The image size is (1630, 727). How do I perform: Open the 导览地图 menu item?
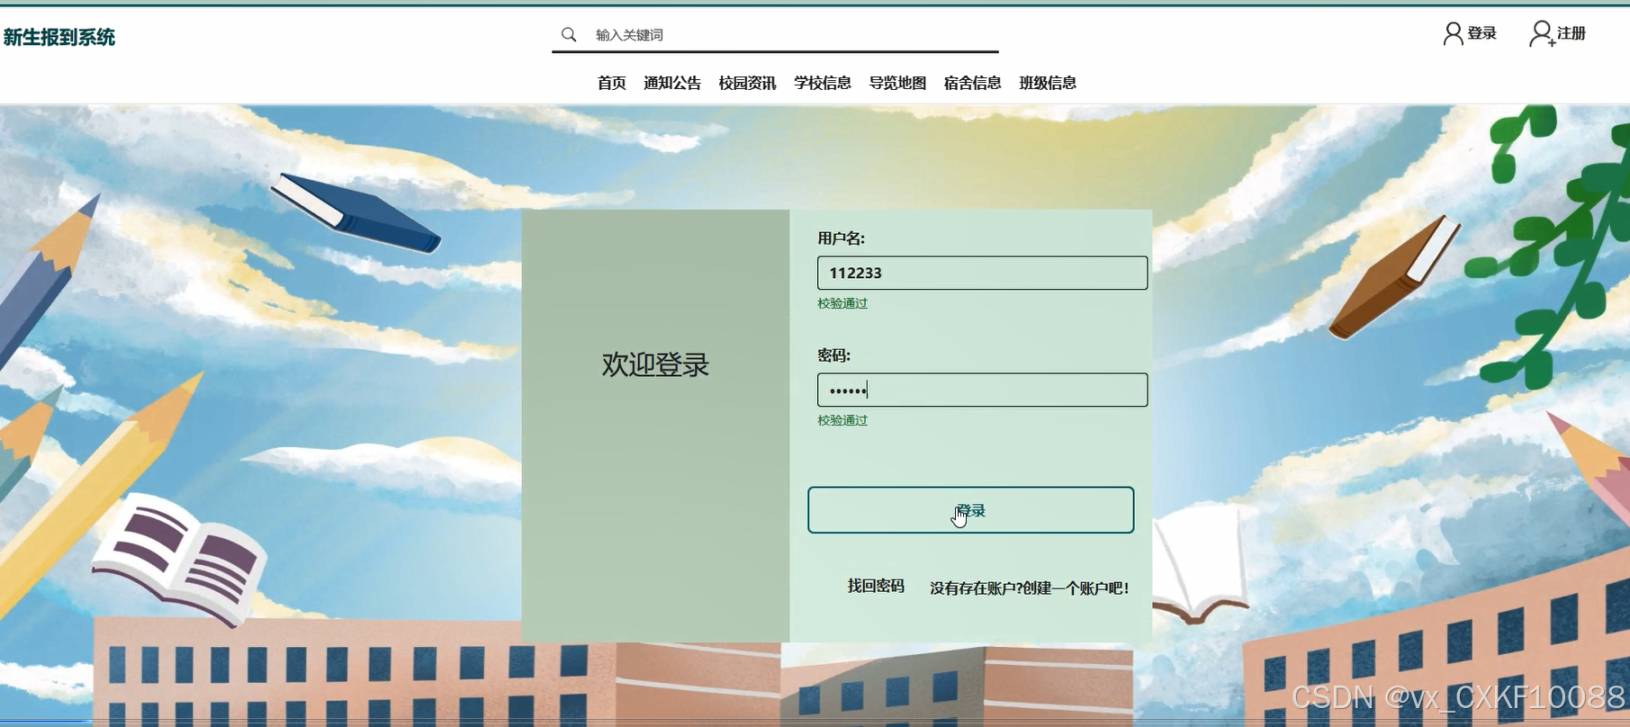pos(897,83)
